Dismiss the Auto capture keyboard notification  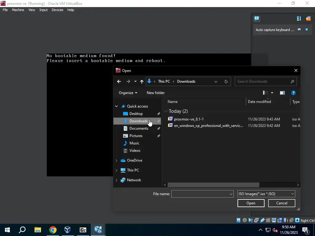307,29
